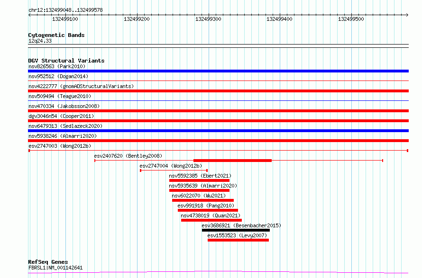
Task: Click the 132499300 ruler position marker
Action: (x=208, y=19)
